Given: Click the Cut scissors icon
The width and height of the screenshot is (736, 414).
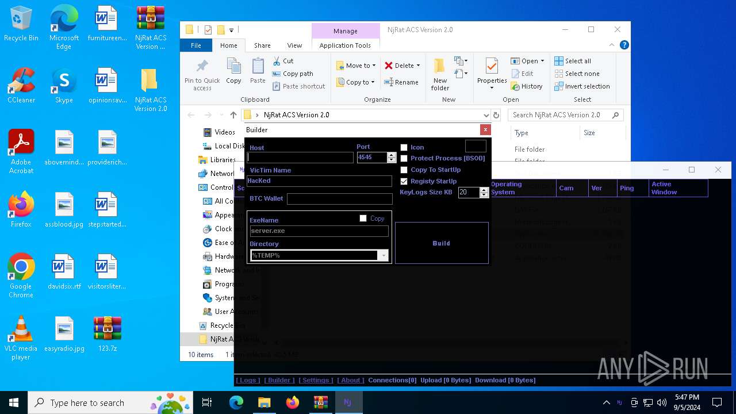Looking at the screenshot, I should 275,61.
